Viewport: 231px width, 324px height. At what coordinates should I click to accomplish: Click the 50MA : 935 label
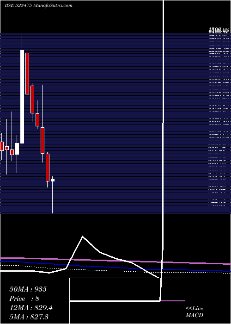click(28, 289)
